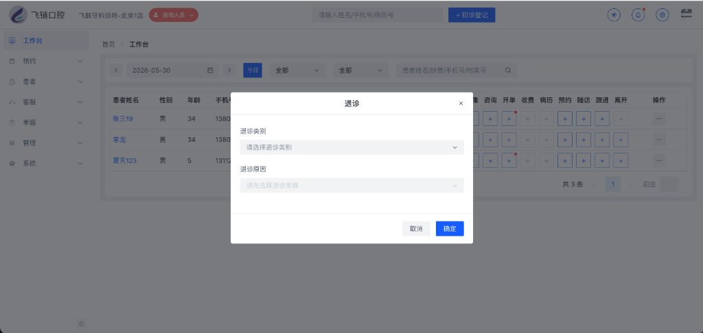
Task: Click the hexagon settings icon in header
Action: 662,15
